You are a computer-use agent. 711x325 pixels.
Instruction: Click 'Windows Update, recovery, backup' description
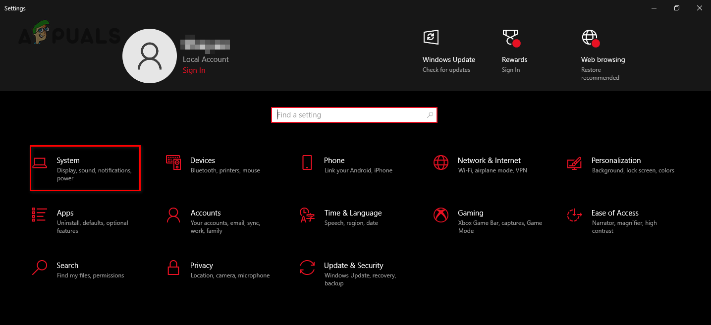(x=360, y=279)
